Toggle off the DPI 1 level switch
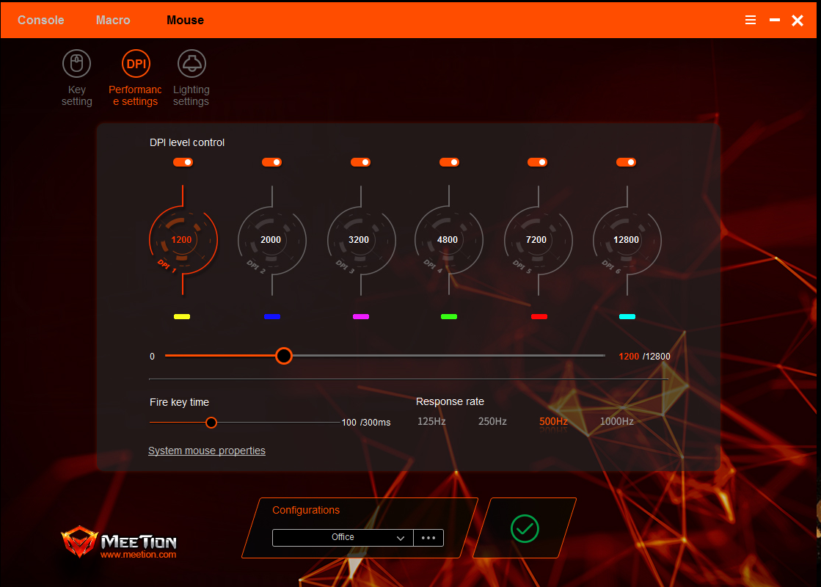 [183, 161]
